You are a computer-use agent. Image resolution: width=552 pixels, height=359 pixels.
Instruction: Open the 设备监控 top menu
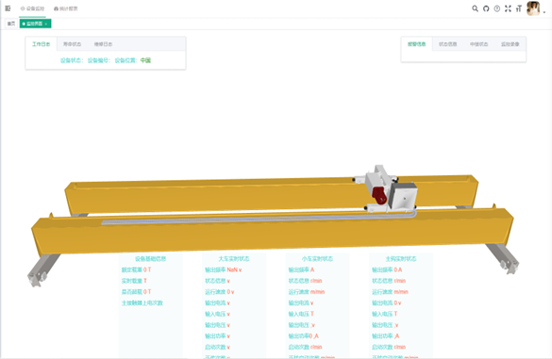(x=32, y=8)
